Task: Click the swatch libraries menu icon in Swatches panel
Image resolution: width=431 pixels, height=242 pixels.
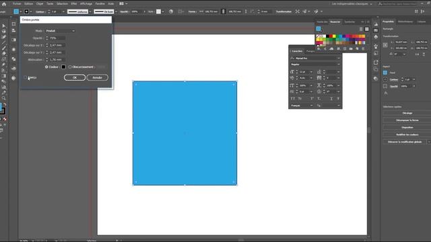Action: point(319,48)
